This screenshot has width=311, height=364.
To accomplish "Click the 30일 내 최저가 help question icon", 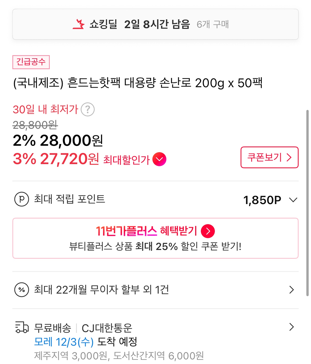I will point(88,109).
